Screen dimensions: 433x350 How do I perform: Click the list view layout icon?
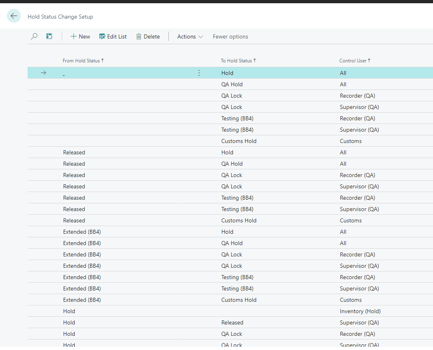tap(49, 36)
